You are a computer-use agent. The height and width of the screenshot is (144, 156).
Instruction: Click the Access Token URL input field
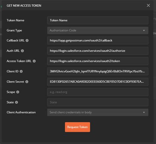pos(98,61)
